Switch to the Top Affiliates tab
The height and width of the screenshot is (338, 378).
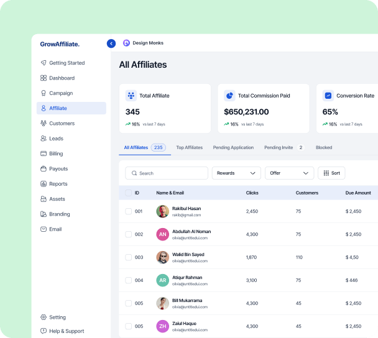(189, 148)
